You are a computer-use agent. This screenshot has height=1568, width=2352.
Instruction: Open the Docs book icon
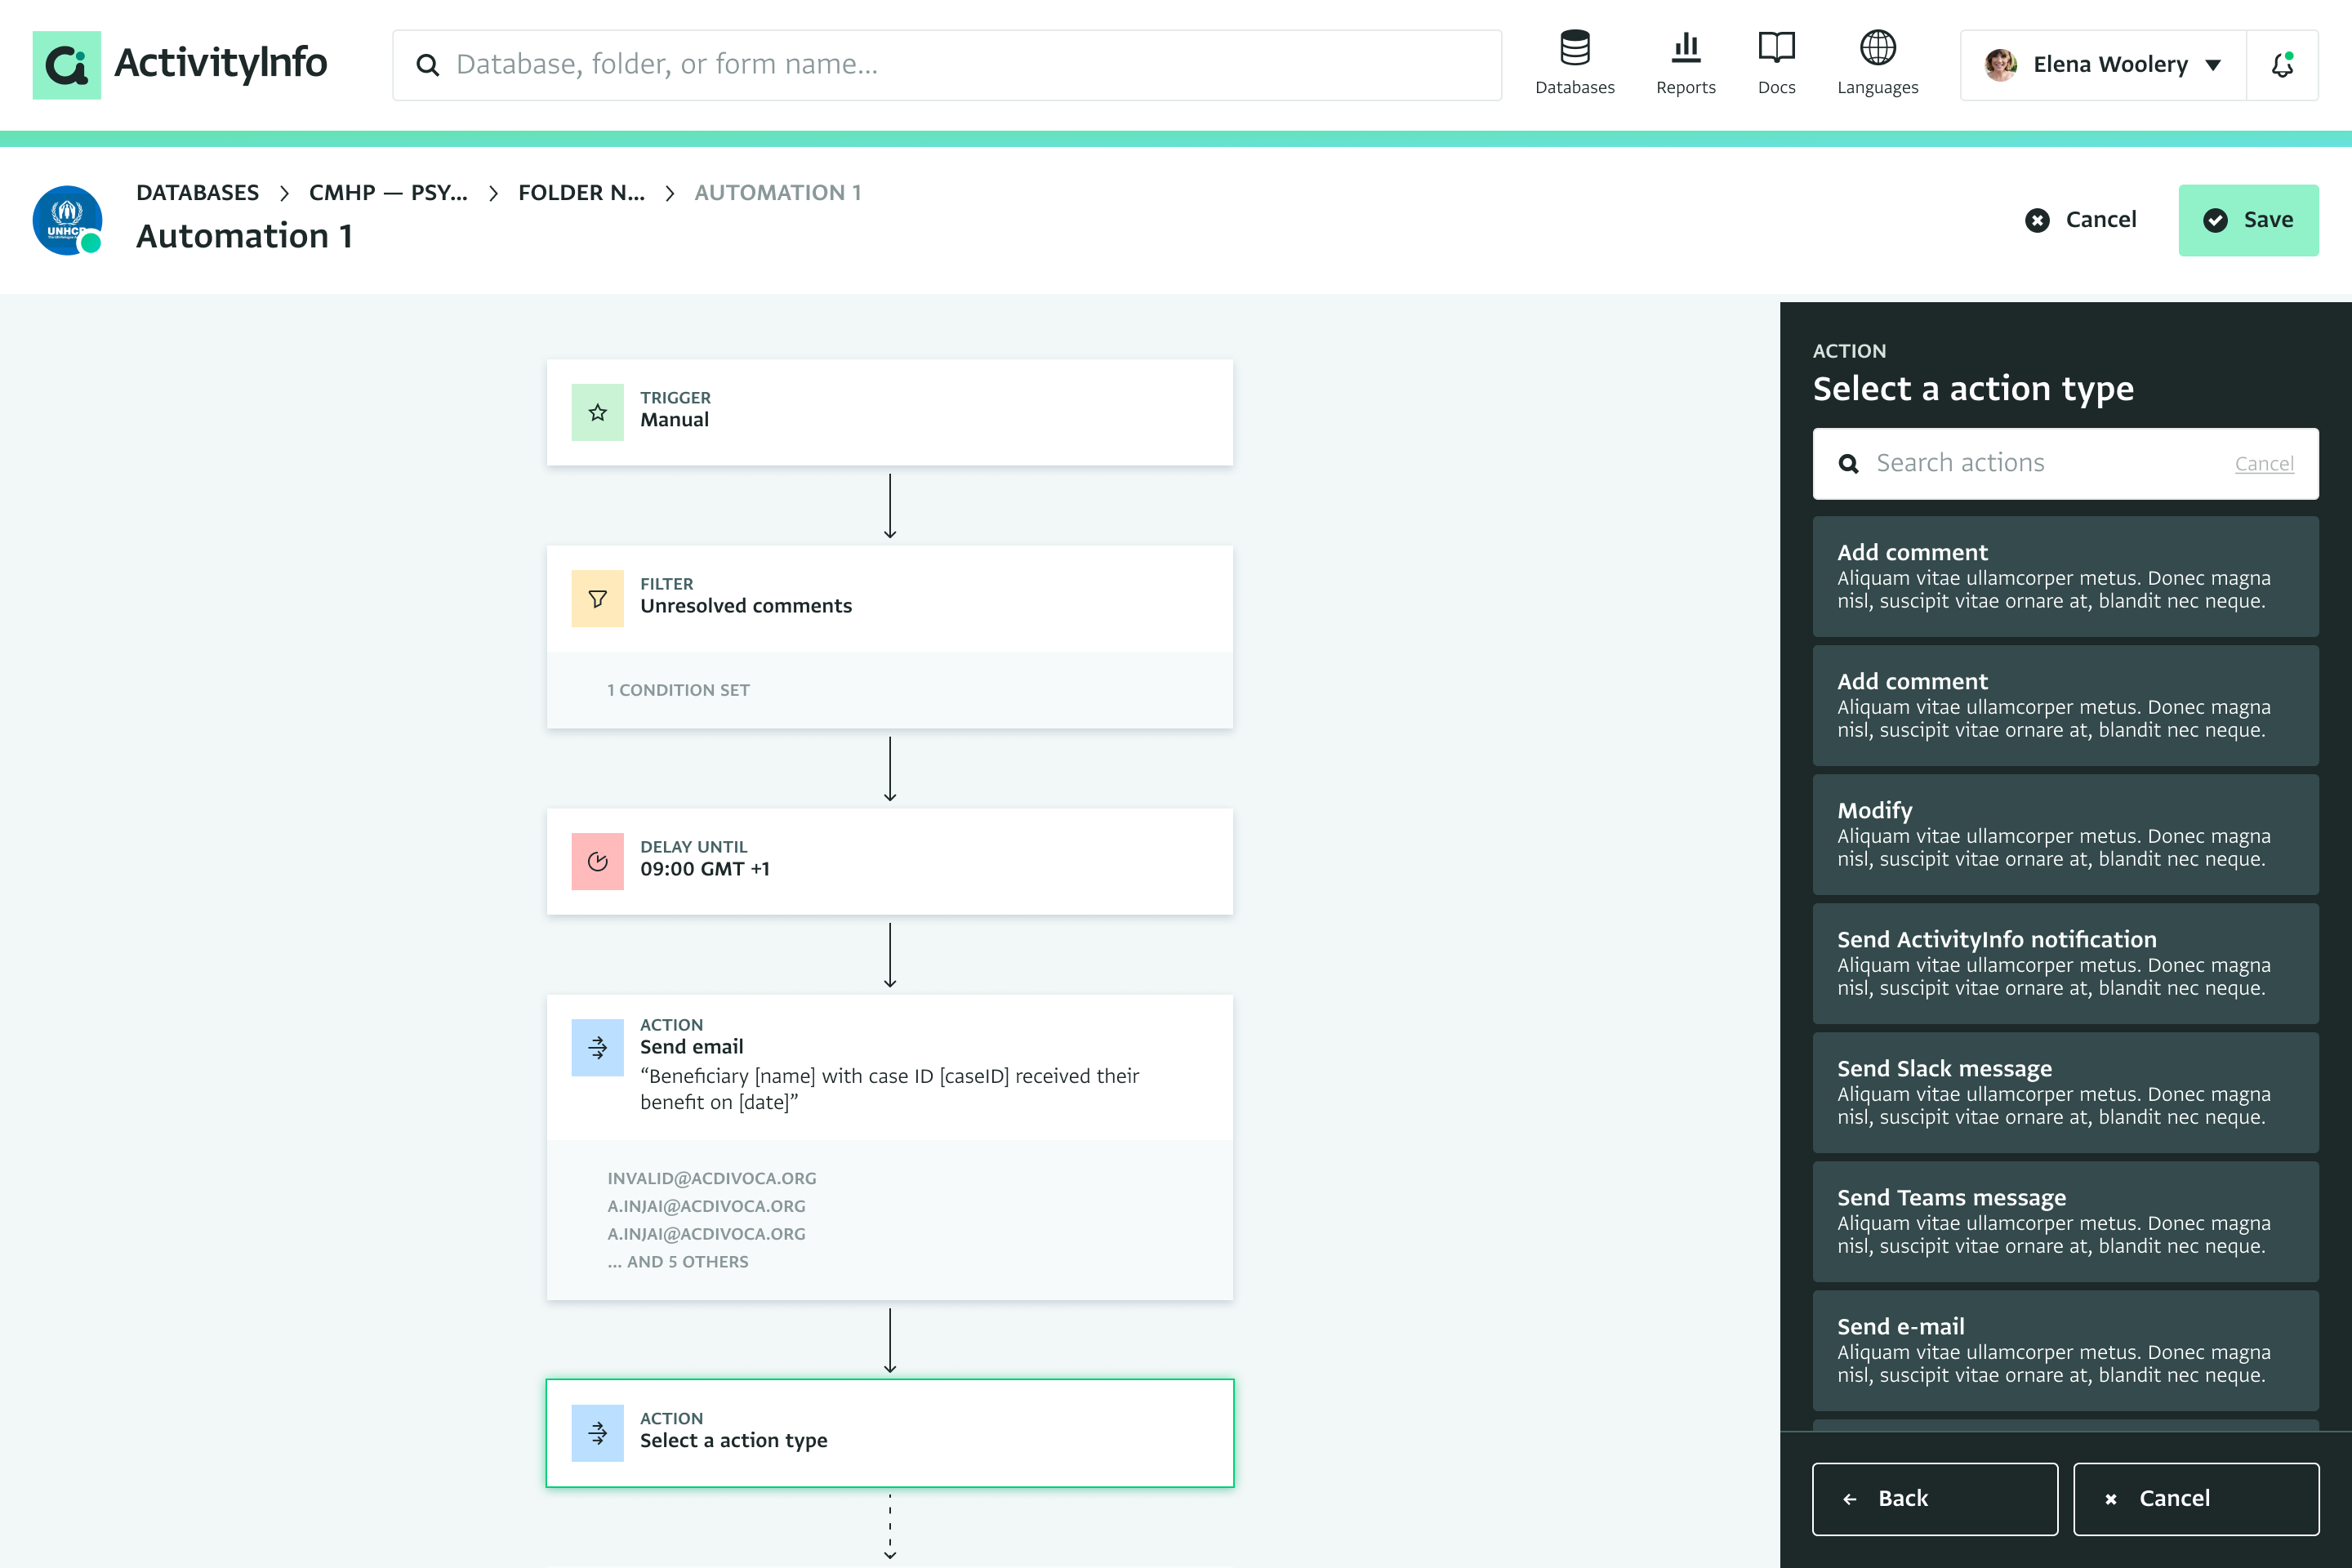point(1776,49)
